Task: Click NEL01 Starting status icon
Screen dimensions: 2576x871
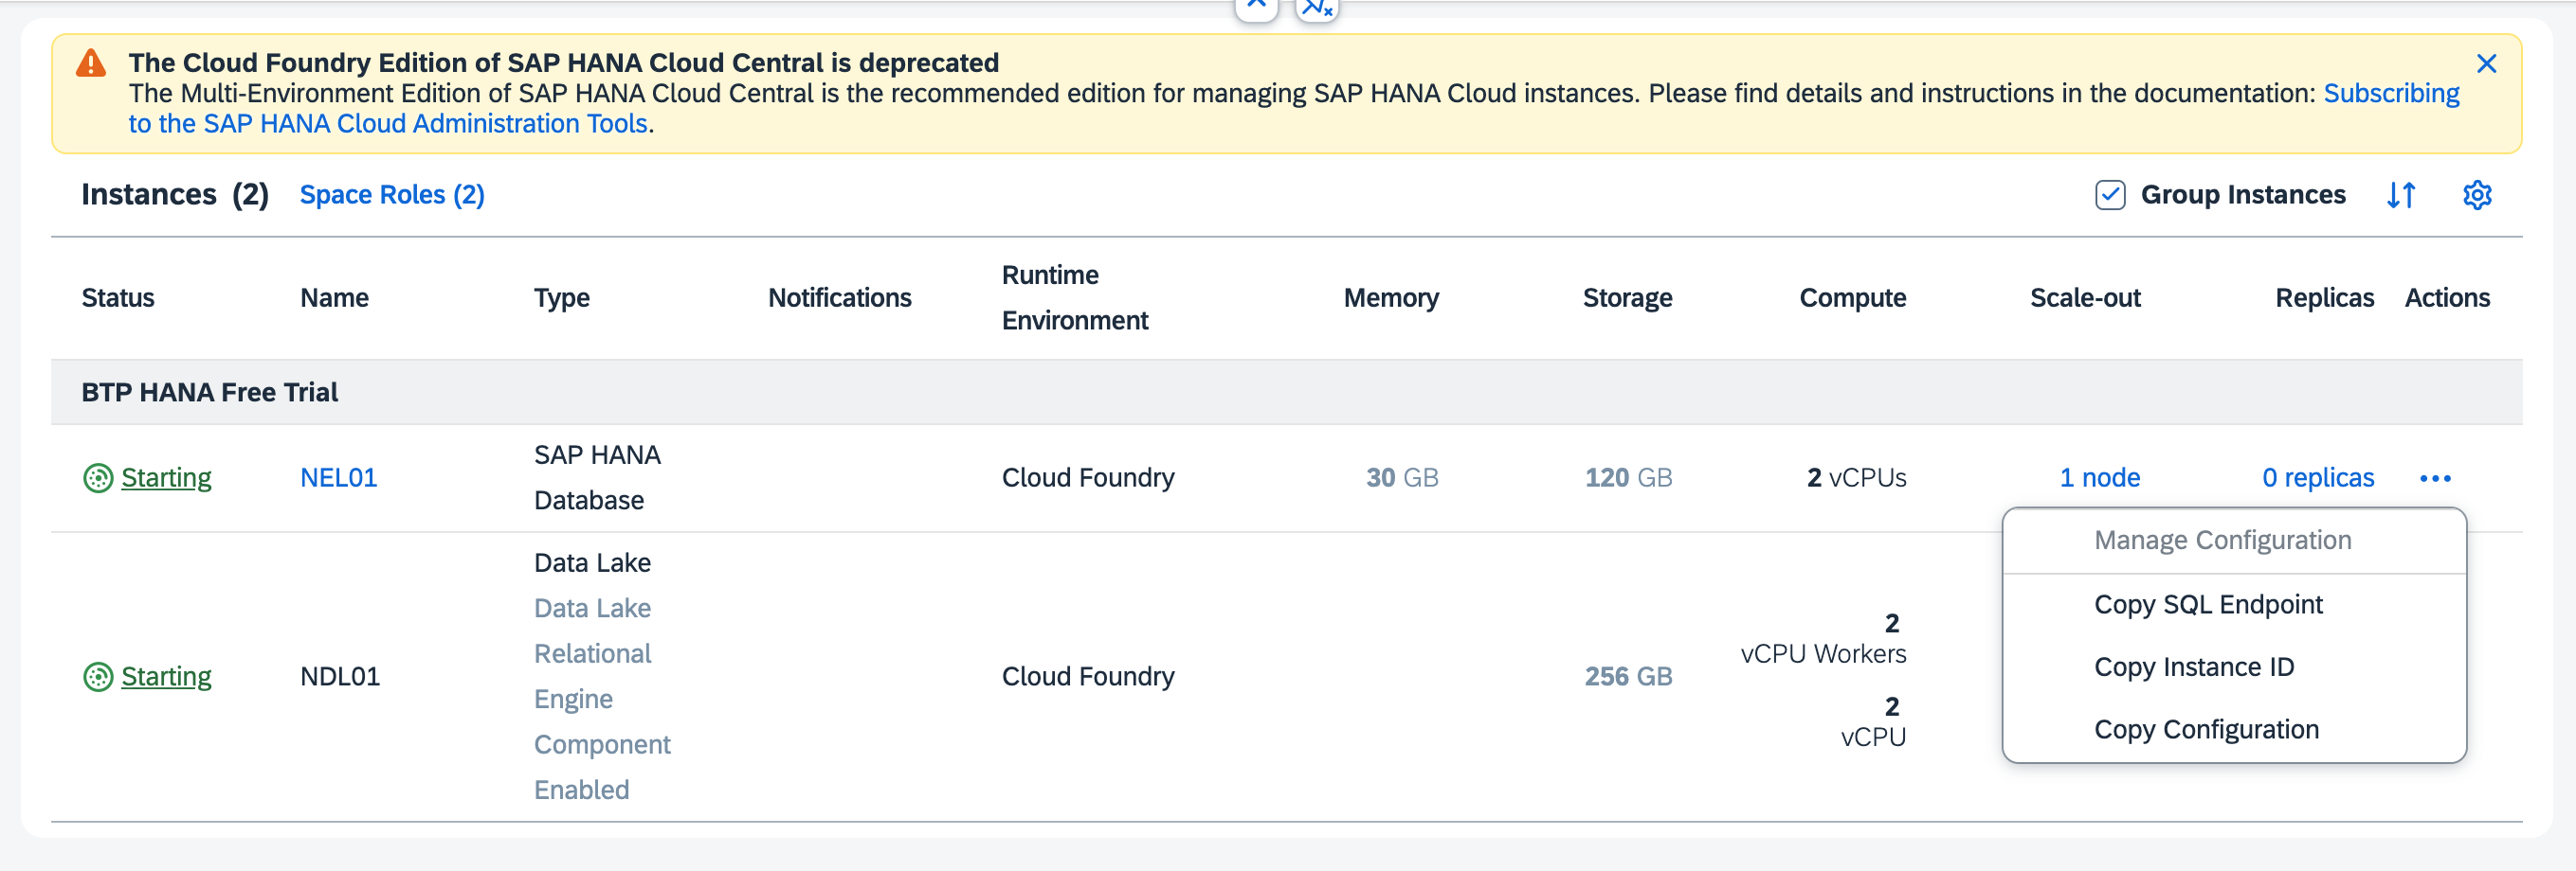Action: pos(97,478)
